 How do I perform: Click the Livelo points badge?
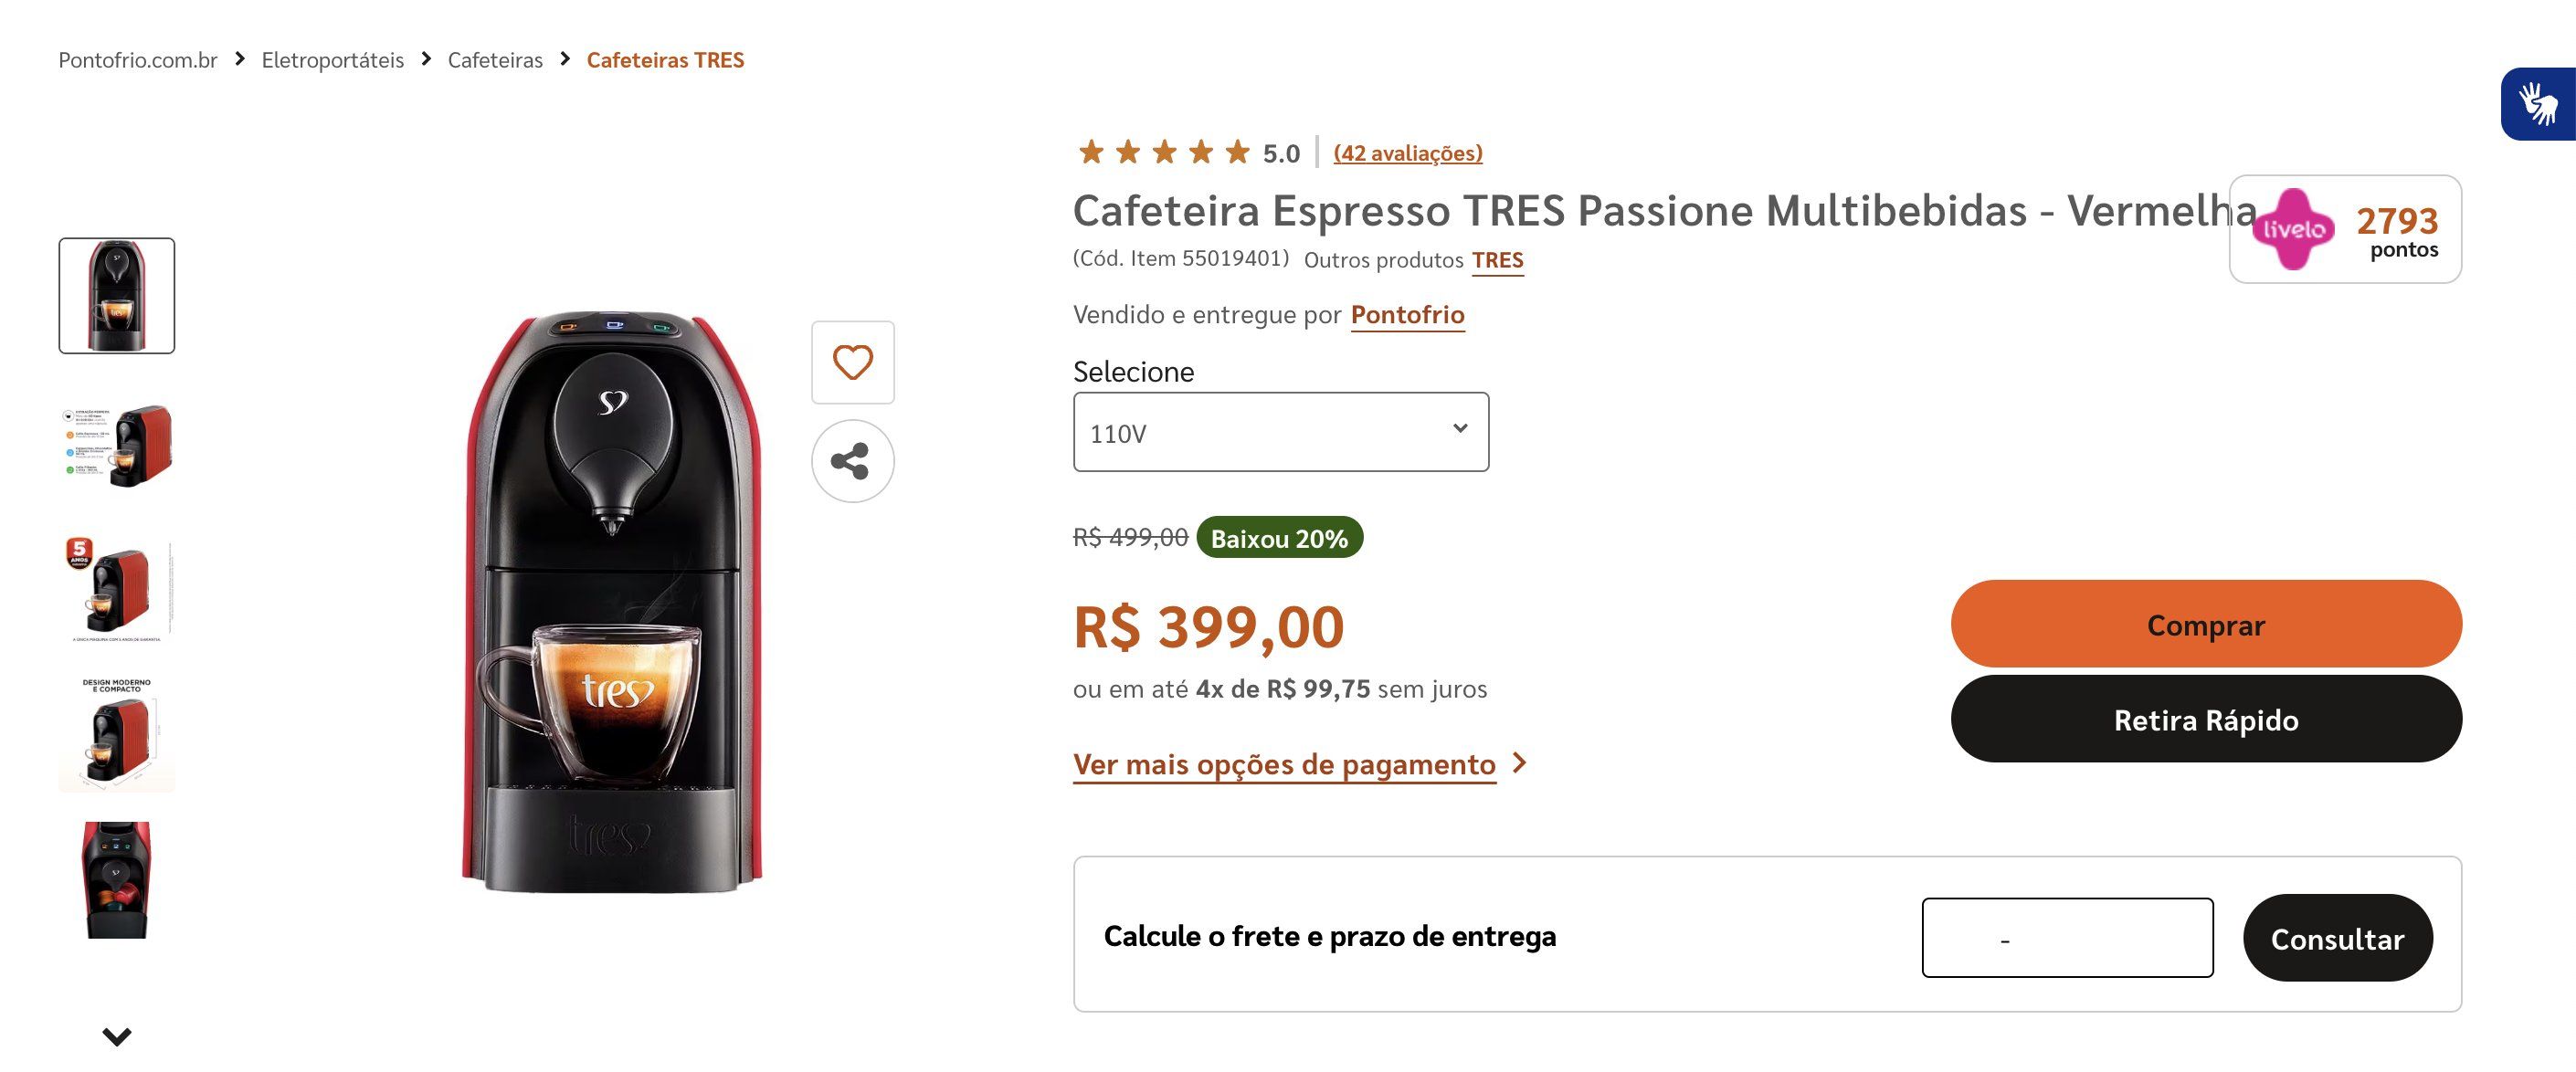2344,229
